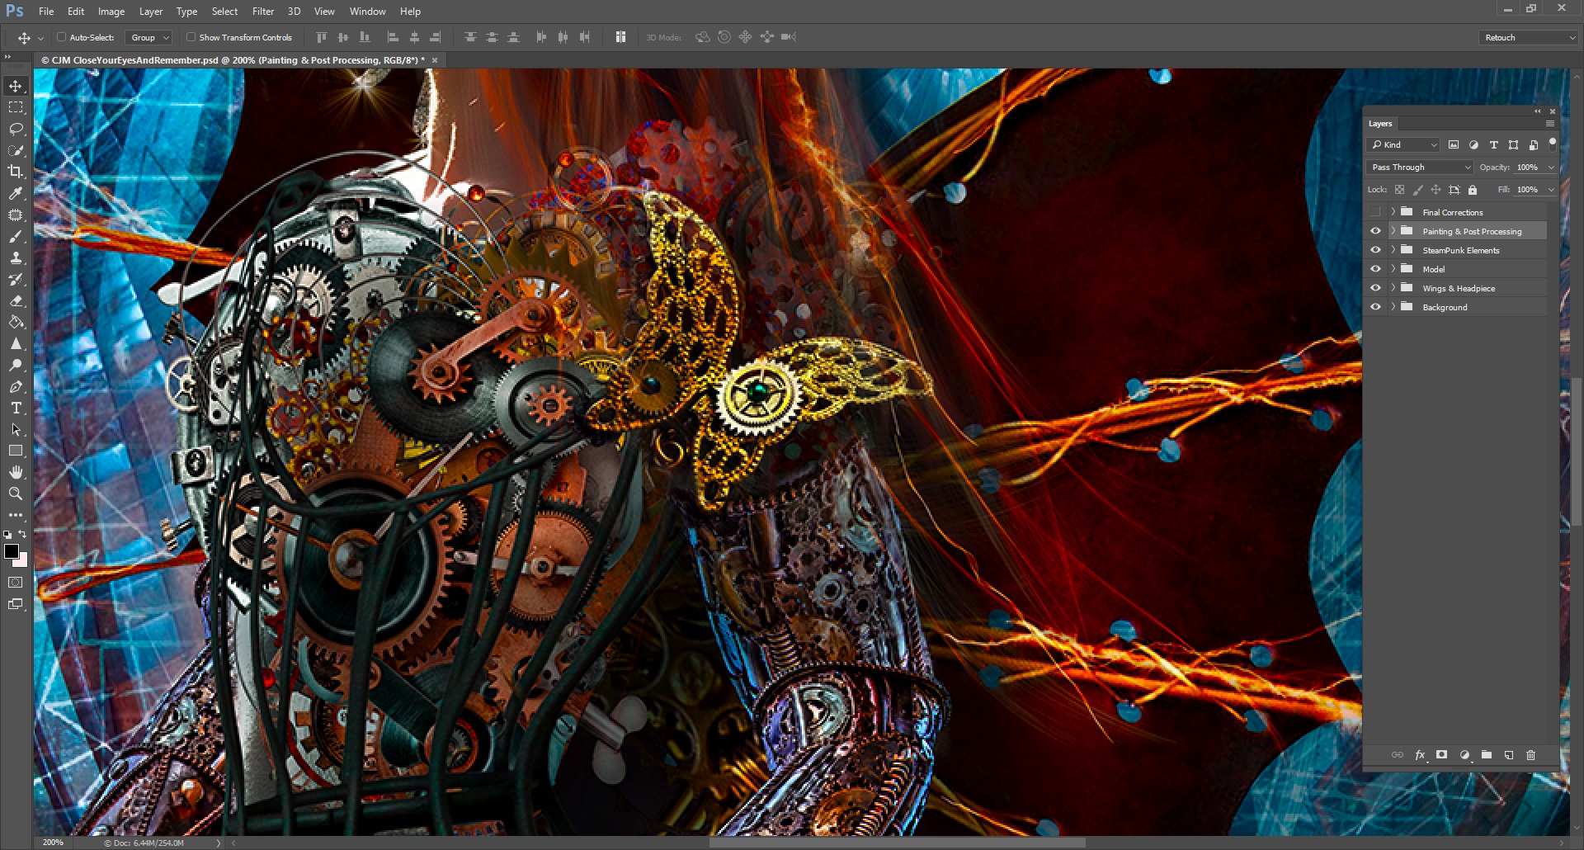Select the Eyedropper tool
The width and height of the screenshot is (1584, 850).
point(16,193)
